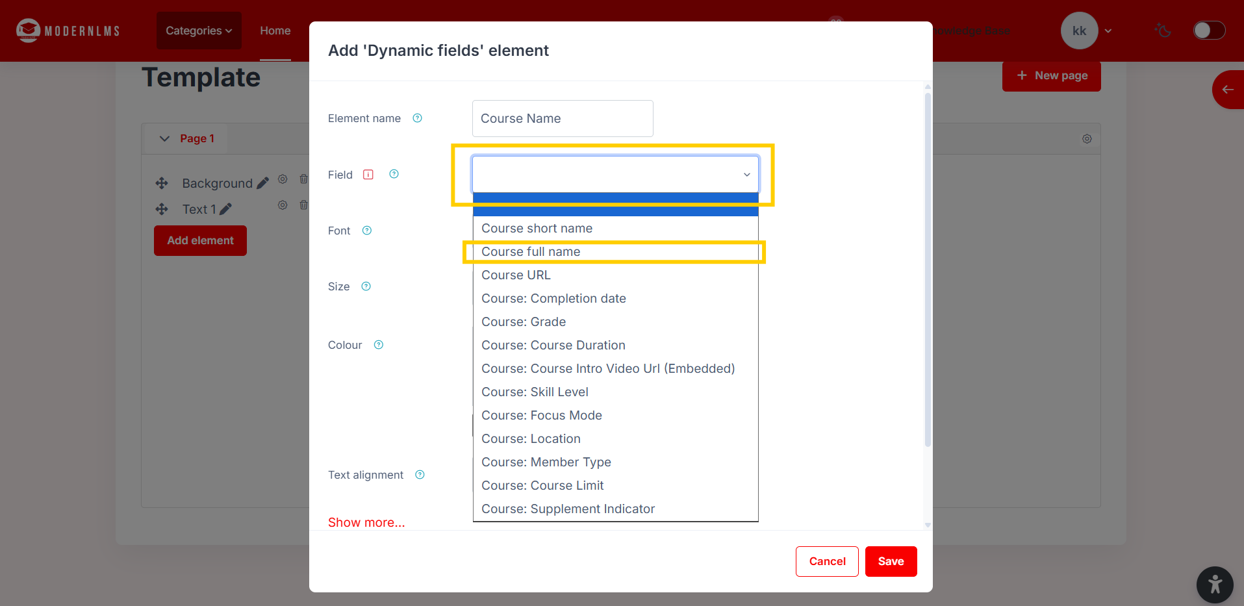Go to Home tab
Screen dimensions: 1244x606
tap(275, 31)
